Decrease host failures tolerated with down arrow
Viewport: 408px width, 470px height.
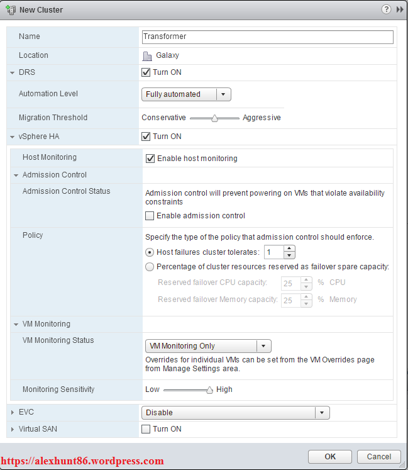[x=289, y=255]
